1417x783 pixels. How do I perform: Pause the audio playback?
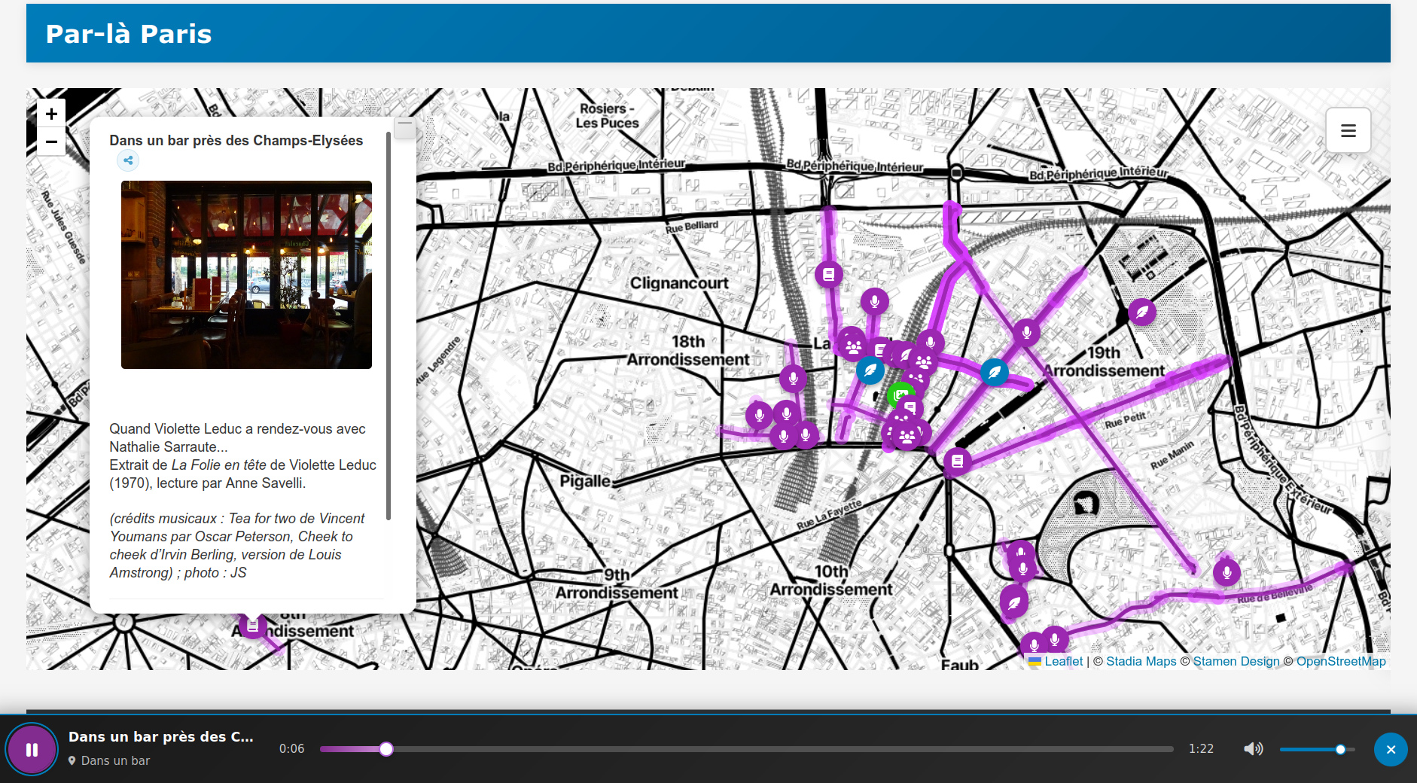(32, 749)
